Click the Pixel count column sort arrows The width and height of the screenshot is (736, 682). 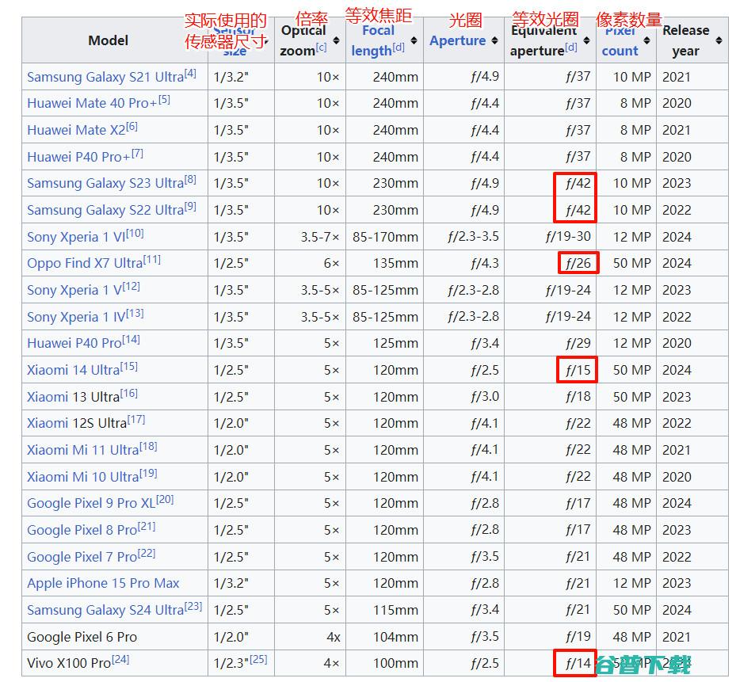[646, 41]
